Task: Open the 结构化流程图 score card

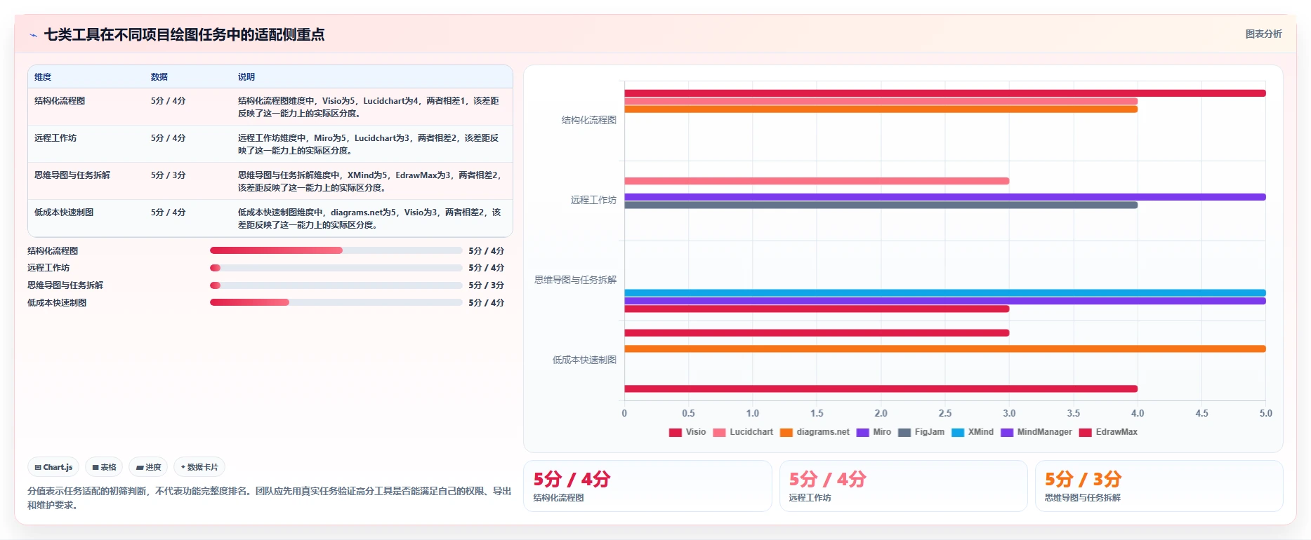Action: tap(647, 486)
